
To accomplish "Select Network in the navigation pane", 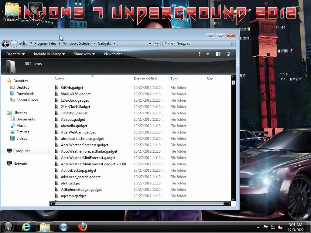I will 20,164.
